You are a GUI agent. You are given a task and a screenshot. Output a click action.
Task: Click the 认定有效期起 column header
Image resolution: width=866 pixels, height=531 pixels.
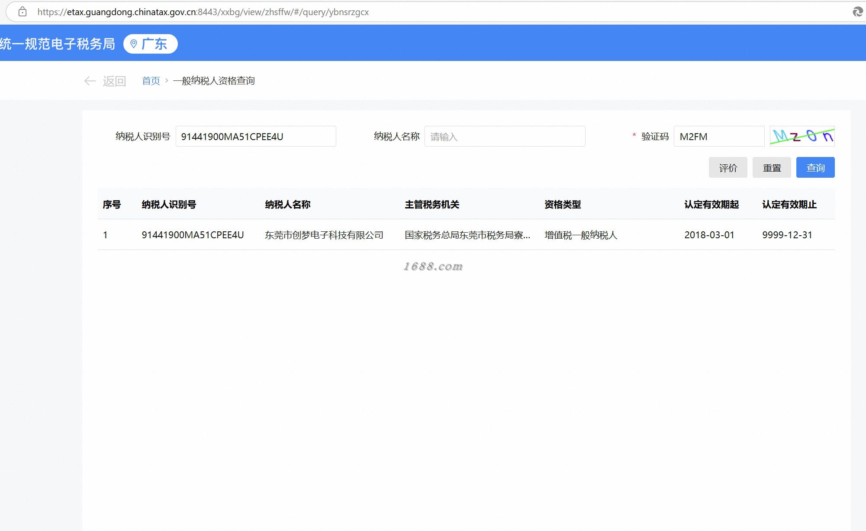coord(711,205)
